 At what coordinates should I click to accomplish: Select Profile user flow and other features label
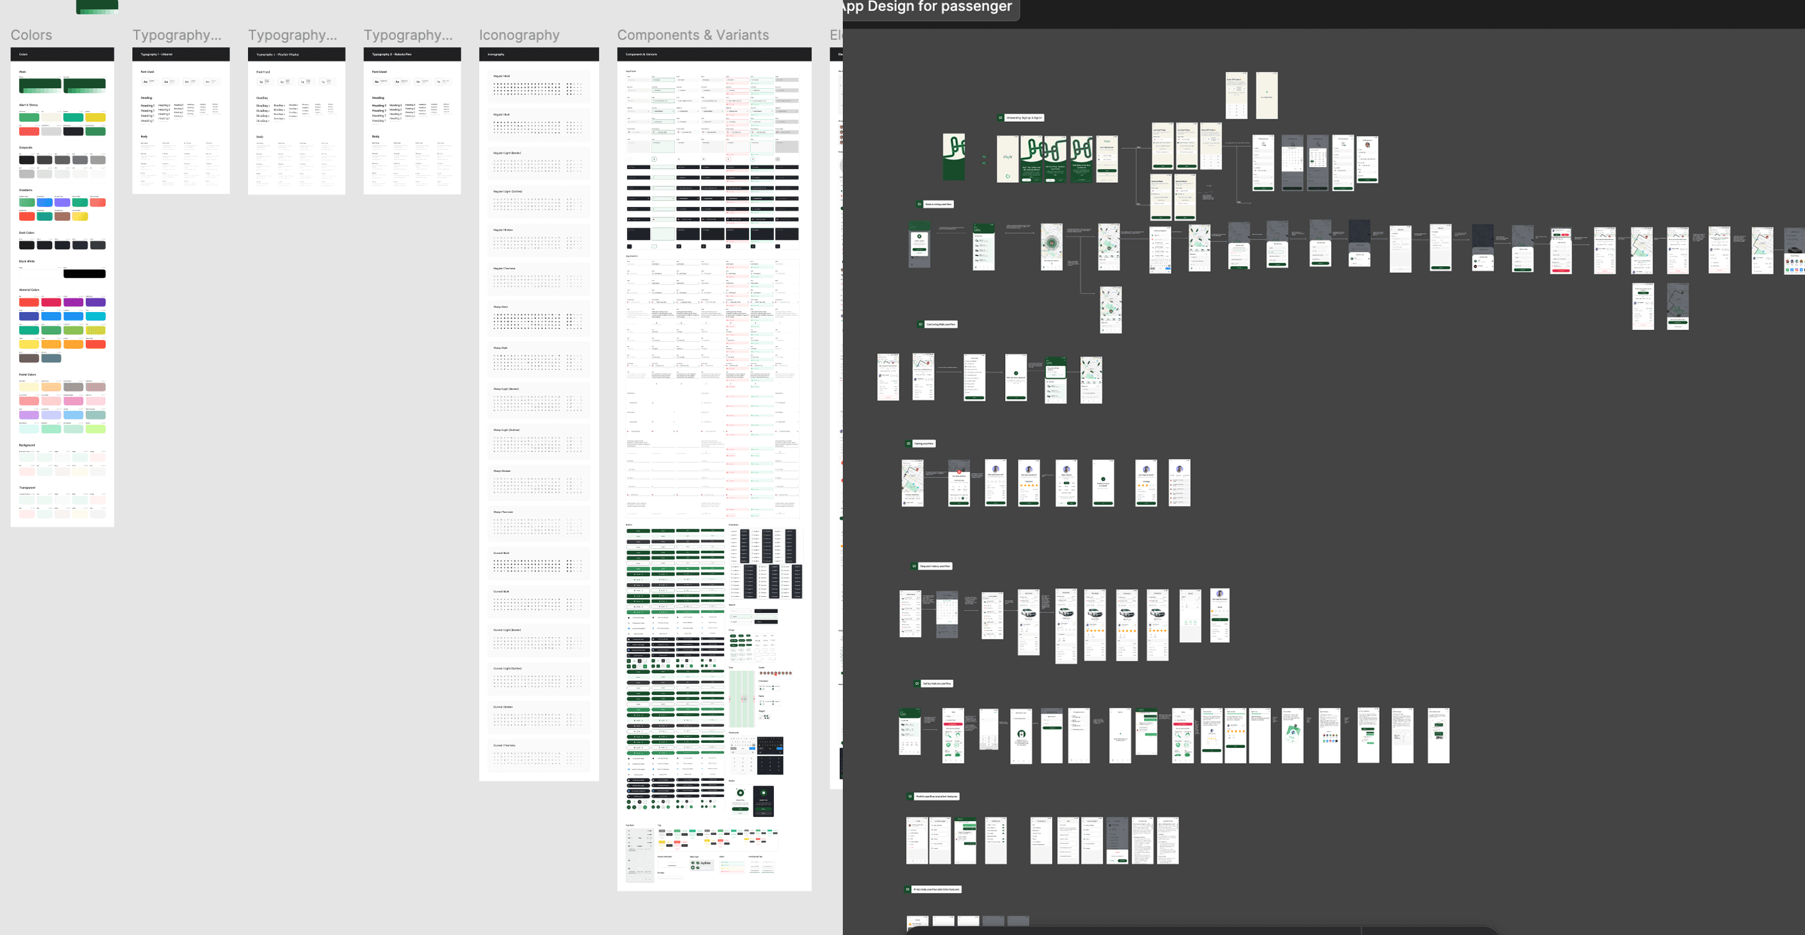(x=936, y=797)
